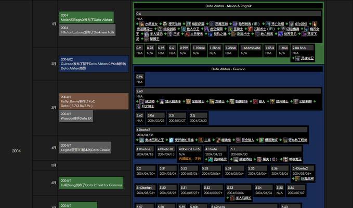353x208 pixels.
Task: Click the 恶魔巫师 hero portrait icon
Action: coord(212,24)
